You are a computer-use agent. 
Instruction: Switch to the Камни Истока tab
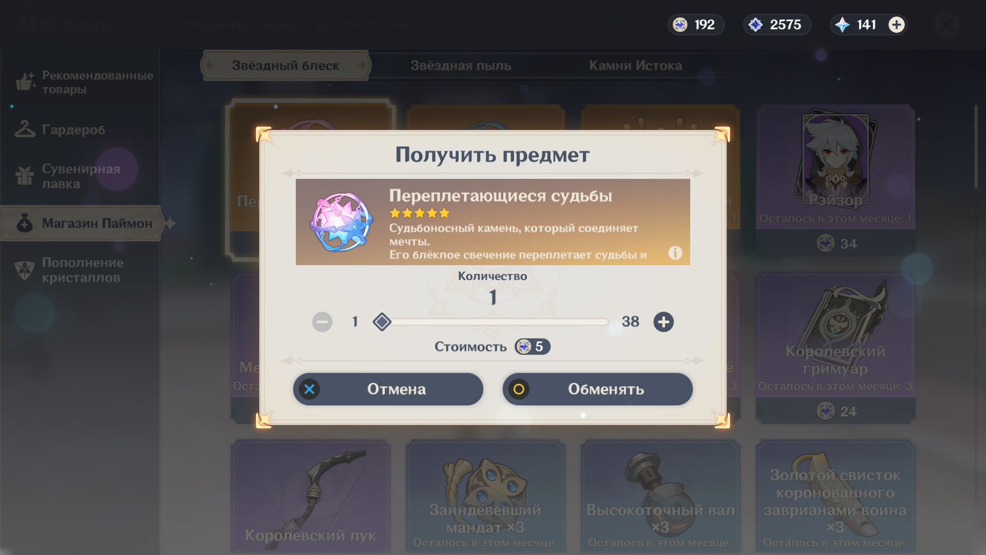tap(635, 66)
